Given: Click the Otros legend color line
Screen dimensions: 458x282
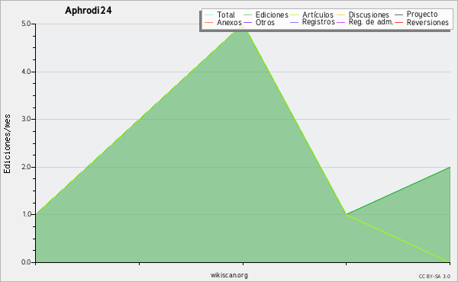Looking at the screenshot, I should [x=247, y=22].
